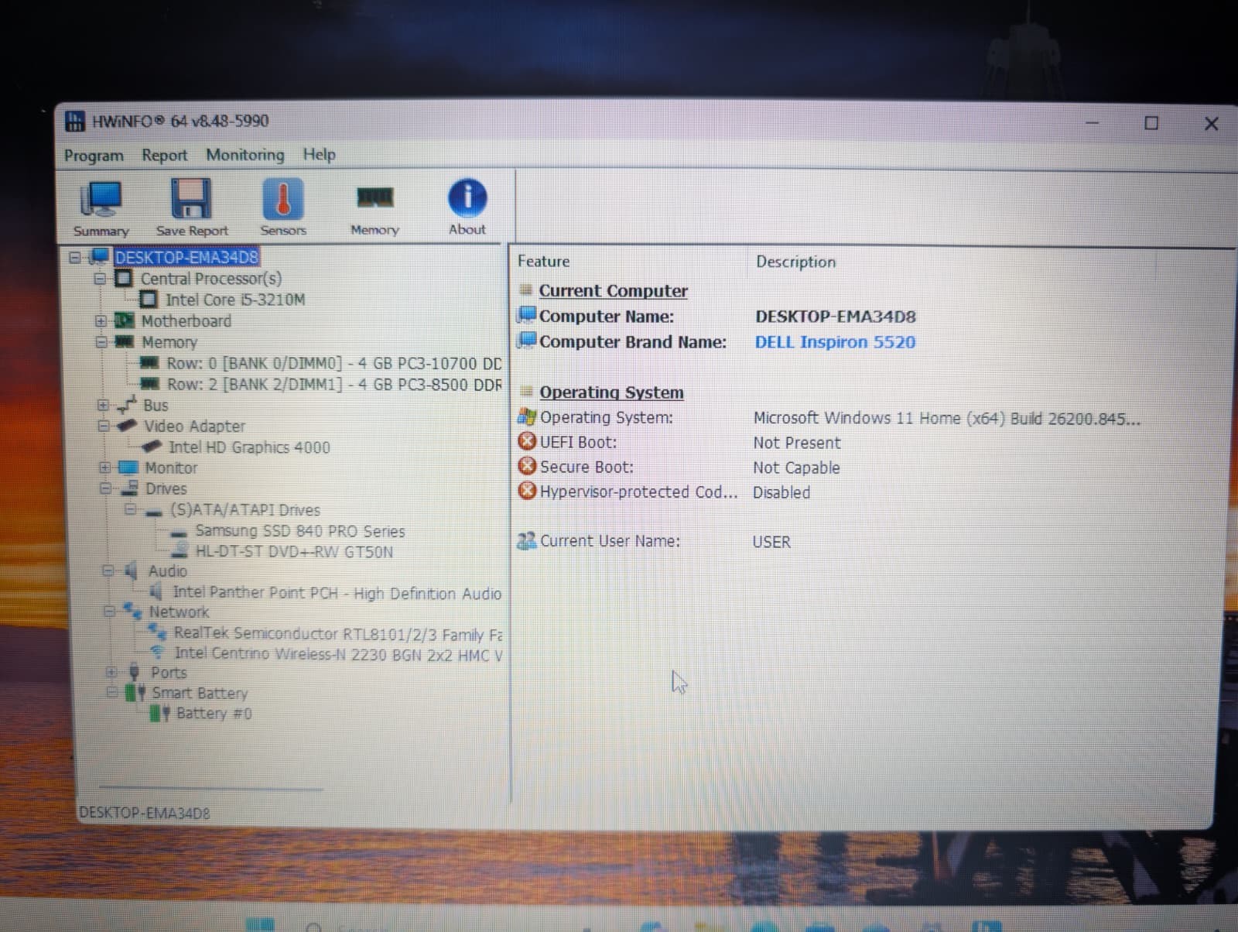The height and width of the screenshot is (932, 1238).
Task: Open the Report menu
Action: click(165, 156)
